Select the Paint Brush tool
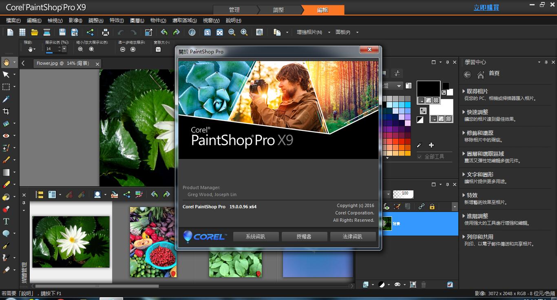 pos(6,160)
